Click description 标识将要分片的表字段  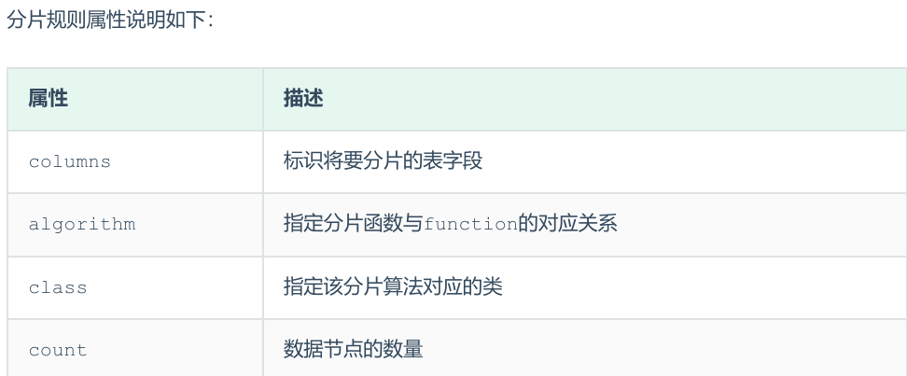coord(383,161)
